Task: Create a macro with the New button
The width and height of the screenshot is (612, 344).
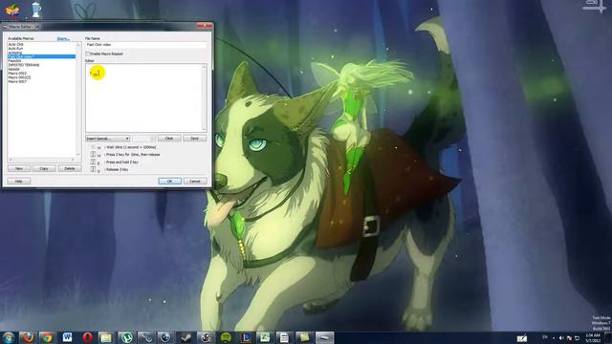Action: (19, 168)
